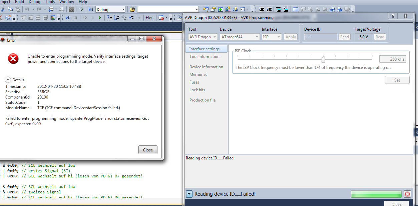Viewport: 418px width, 206px height.
Task: Click the ISP Clock slider handle
Action: (323, 59)
